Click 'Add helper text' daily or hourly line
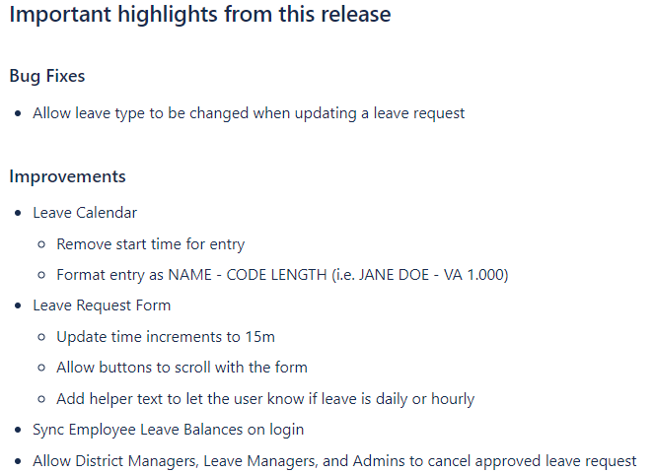Image resolution: width=654 pixels, height=473 pixels. point(265,399)
